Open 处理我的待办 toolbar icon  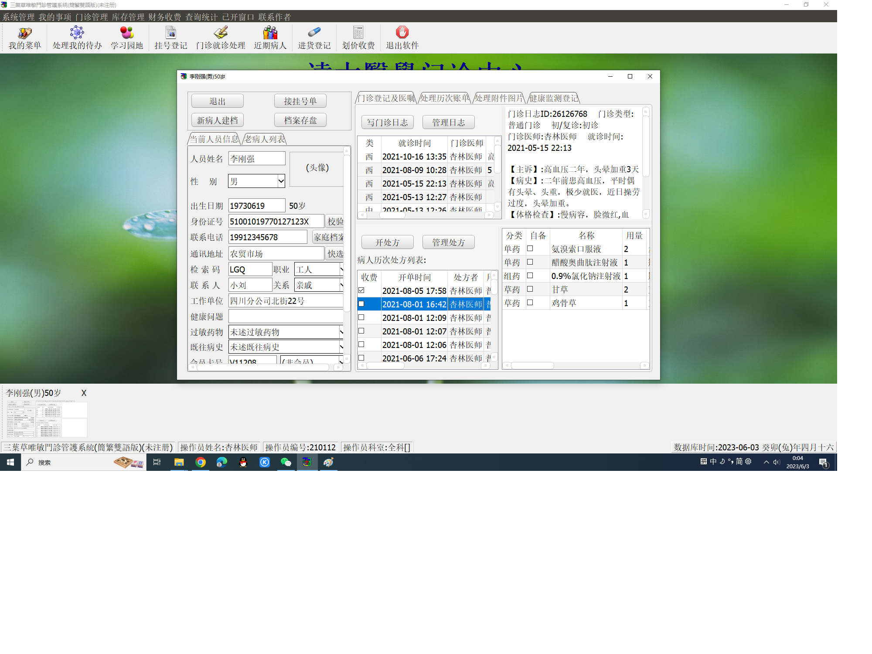77,38
